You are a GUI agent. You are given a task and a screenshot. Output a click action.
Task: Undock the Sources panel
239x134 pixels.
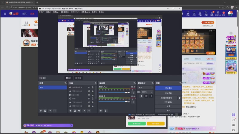pyautogui.click(x=96, y=83)
